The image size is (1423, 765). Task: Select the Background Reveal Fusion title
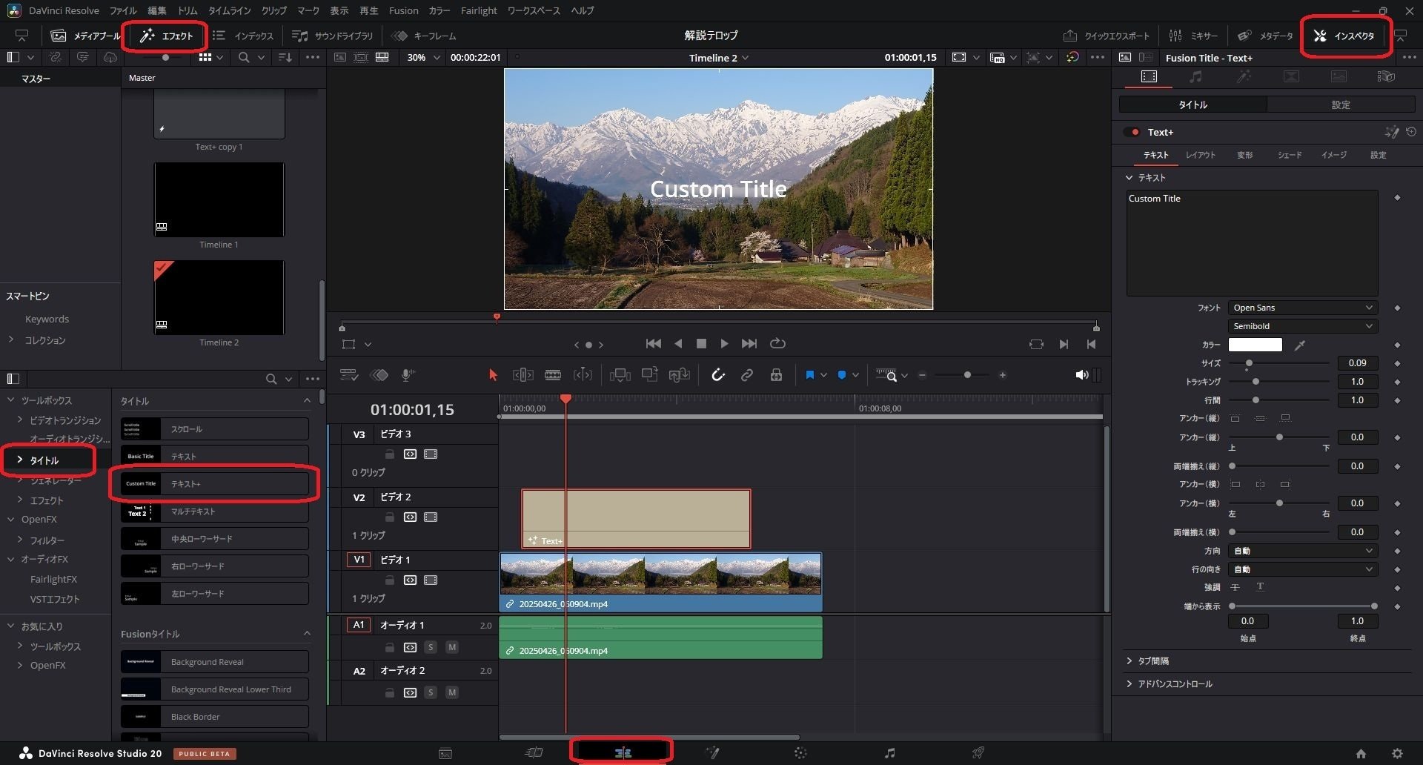214,662
